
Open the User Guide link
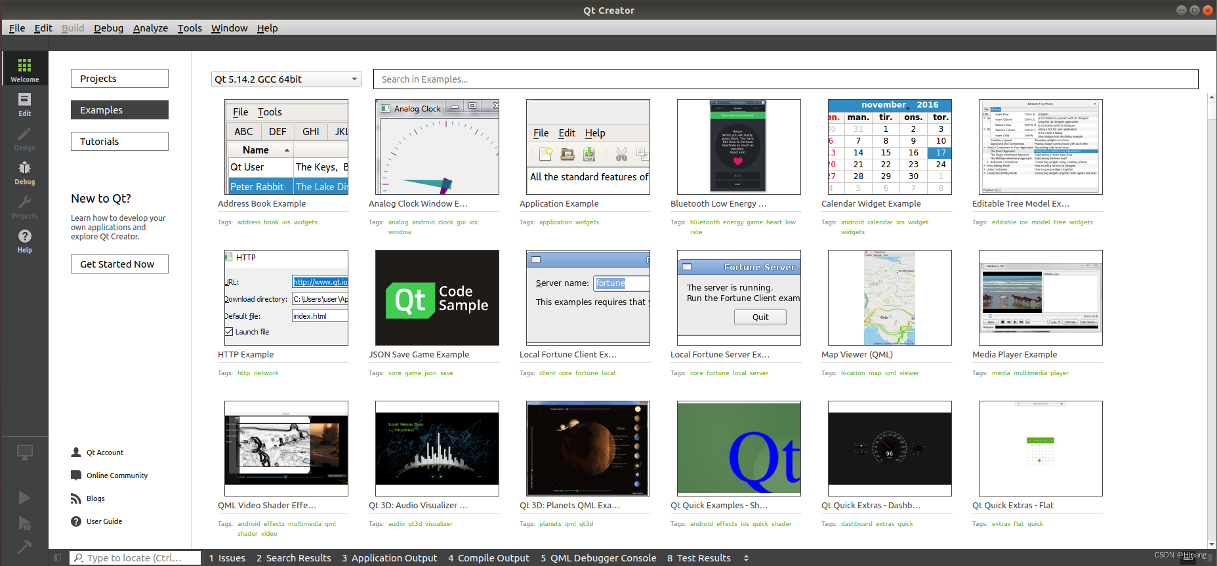coord(104,521)
